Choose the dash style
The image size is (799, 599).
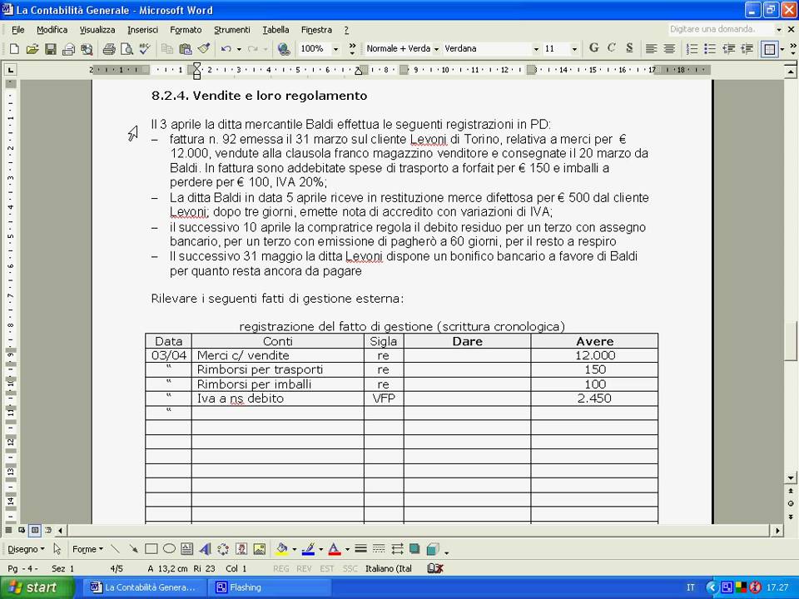[379, 549]
